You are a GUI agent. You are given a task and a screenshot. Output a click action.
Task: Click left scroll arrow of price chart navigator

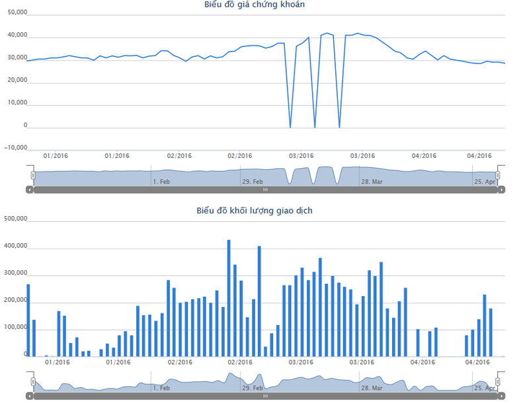[x=29, y=190]
